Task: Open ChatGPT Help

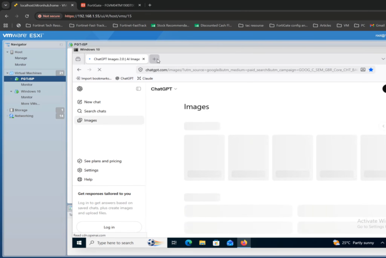Action: (109, 180)
